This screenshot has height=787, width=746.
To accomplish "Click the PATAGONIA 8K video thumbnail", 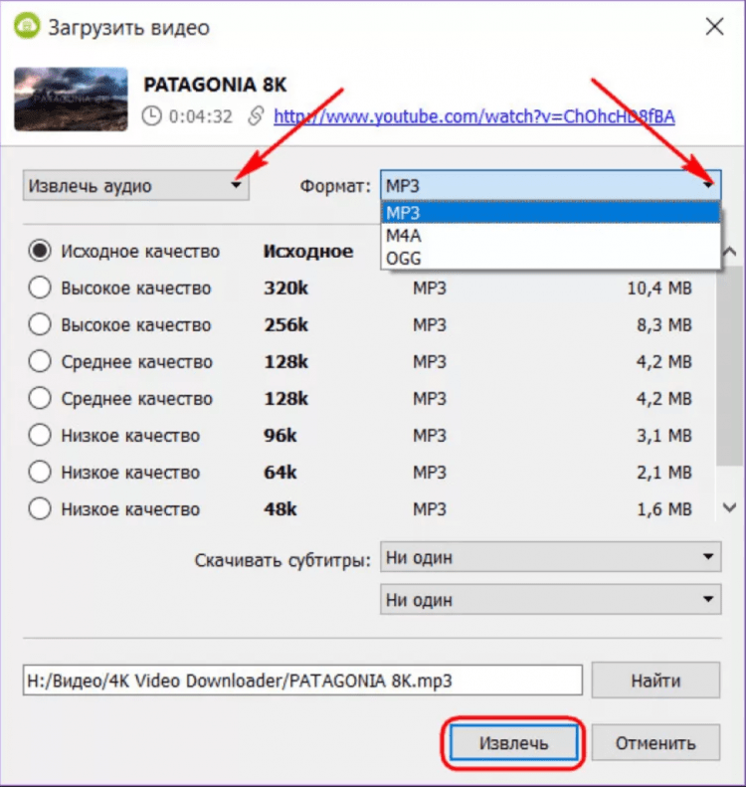I will pos(71,99).
